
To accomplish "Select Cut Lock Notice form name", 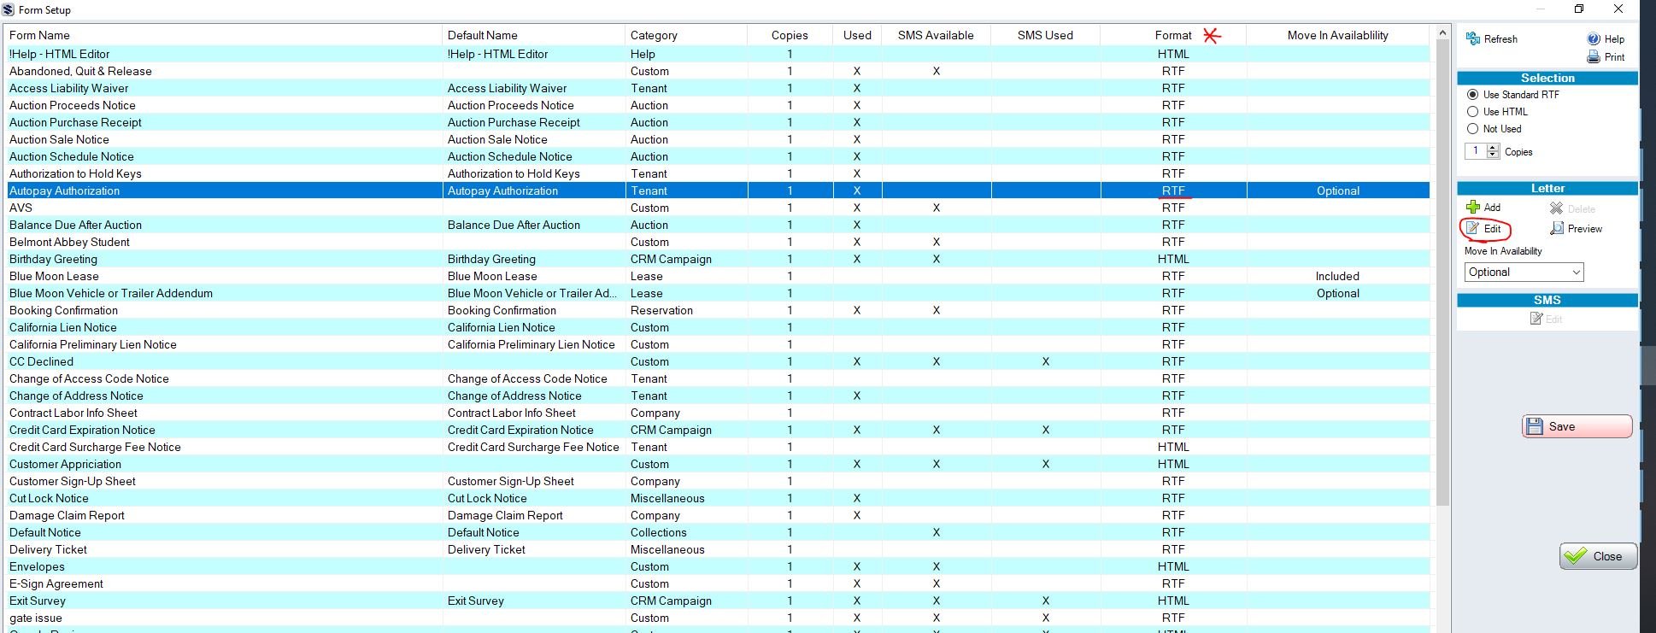I will click(x=49, y=498).
